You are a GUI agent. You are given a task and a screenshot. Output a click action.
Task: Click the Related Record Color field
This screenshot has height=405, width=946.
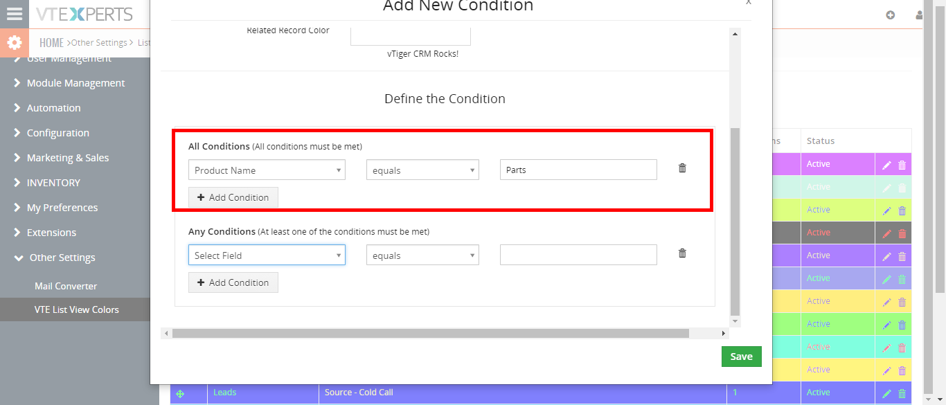(411, 36)
